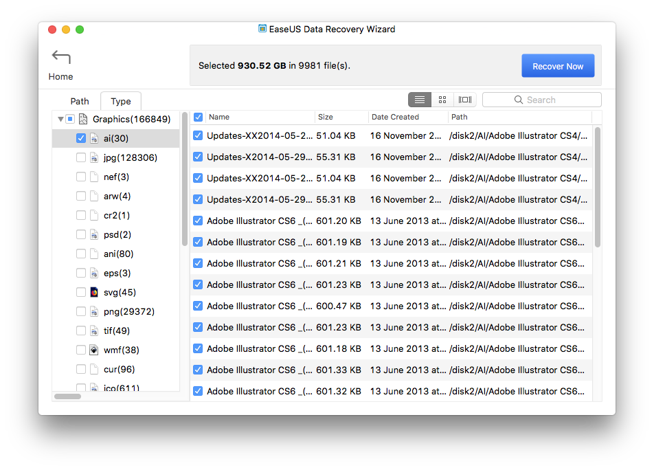
Task: Select the wmf(38) tree row
Action: point(116,350)
